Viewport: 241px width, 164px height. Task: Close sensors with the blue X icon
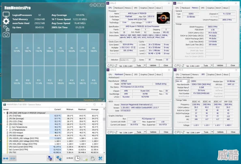[x=100, y=158]
